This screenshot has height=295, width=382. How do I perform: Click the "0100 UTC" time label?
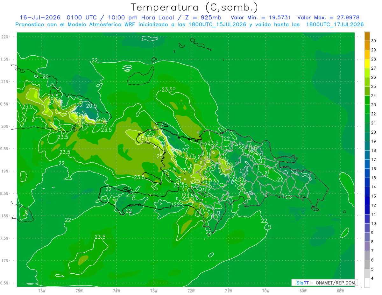(82, 18)
